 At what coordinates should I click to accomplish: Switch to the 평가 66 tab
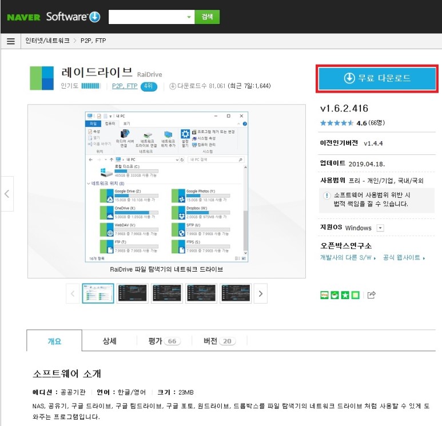tap(164, 341)
